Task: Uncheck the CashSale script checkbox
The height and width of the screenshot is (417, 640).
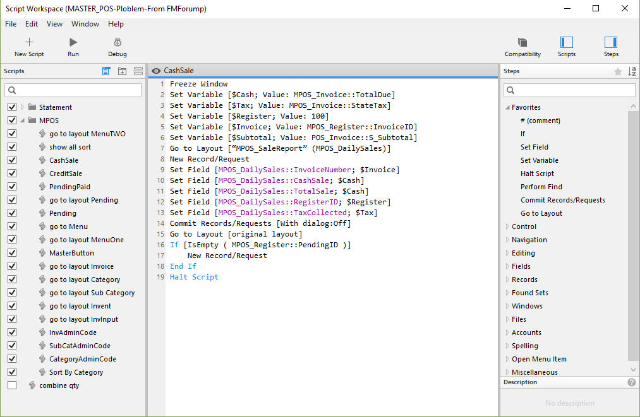Action: point(12,160)
